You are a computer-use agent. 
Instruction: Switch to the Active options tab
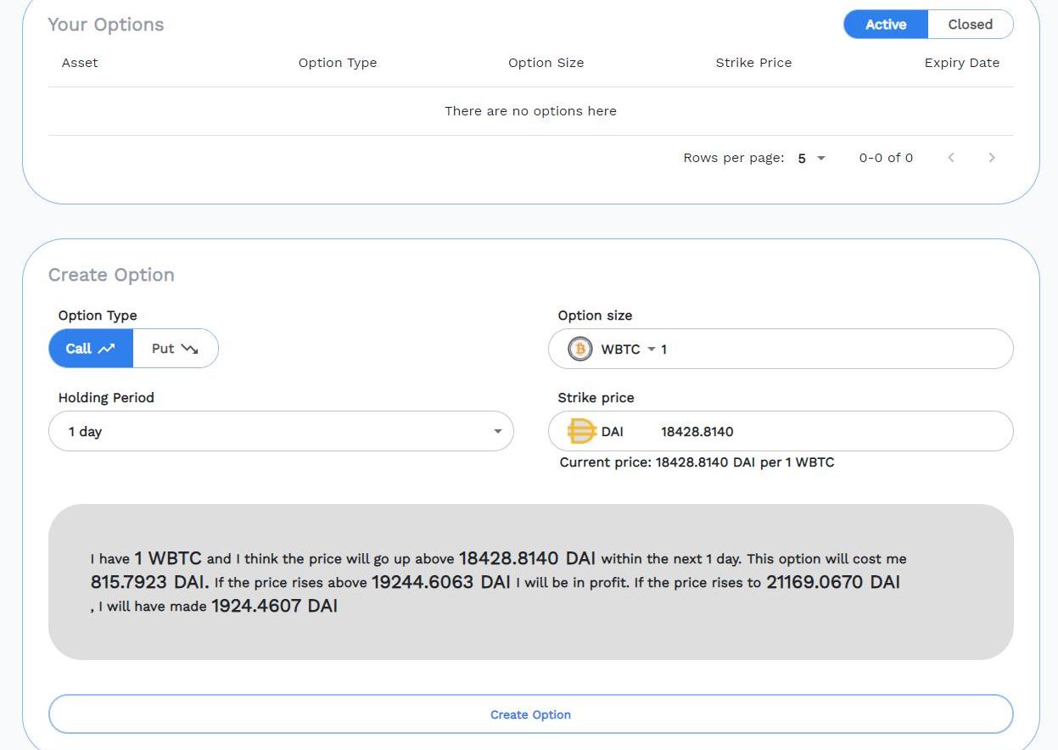[x=886, y=25]
